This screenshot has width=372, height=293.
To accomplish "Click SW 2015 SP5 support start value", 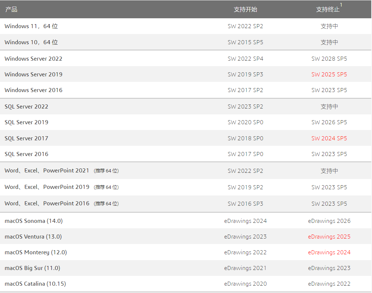I will click(245, 42).
